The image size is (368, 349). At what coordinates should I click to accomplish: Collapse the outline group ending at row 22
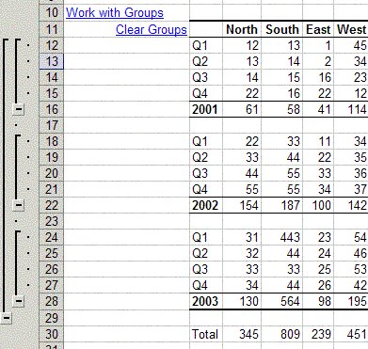(19, 205)
